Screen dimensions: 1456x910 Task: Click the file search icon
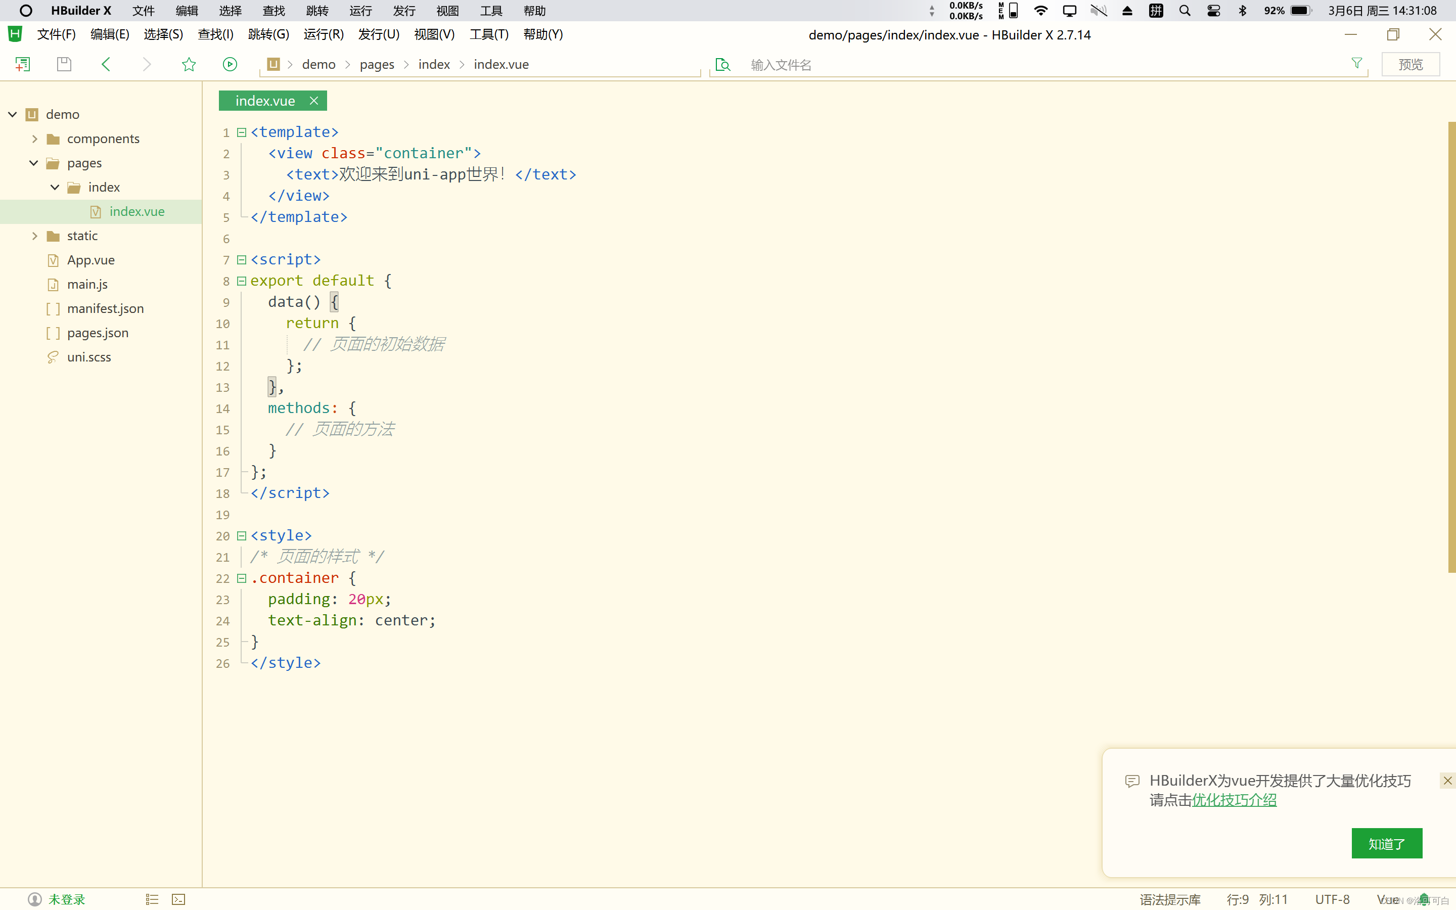coord(722,64)
